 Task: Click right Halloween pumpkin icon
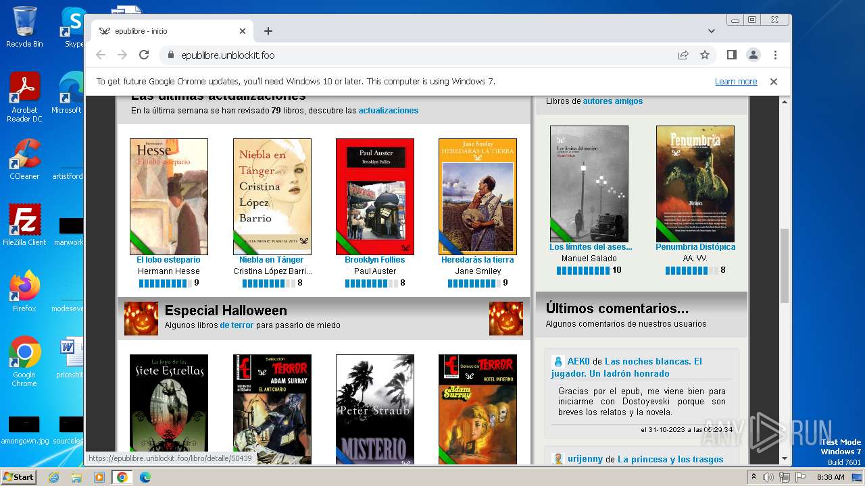(506, 319)
